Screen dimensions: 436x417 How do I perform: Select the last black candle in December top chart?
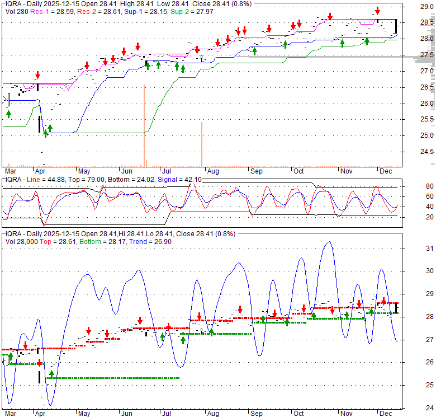tap(396, 26)
